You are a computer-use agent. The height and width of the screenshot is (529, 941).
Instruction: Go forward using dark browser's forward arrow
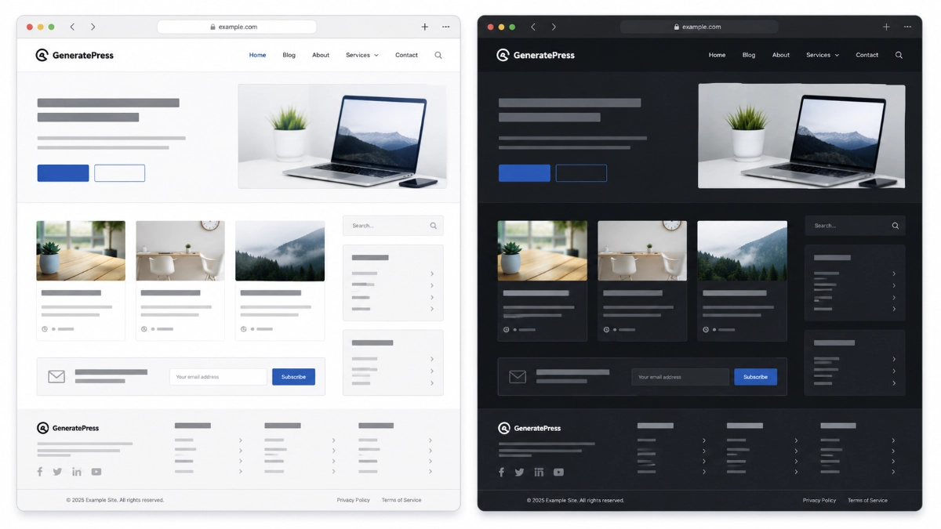(x=554, y=27)
